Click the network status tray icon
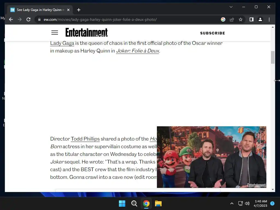Image resolution: width=280 pixels, height=210 pixels. (x=241, y=203)
